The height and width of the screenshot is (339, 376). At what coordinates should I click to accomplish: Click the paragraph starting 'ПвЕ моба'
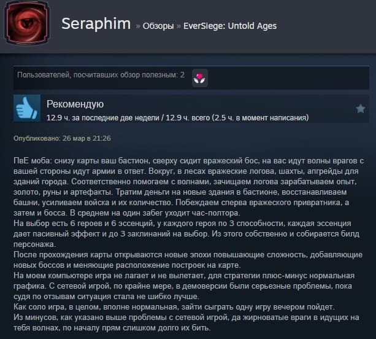(x=188, y=187)
